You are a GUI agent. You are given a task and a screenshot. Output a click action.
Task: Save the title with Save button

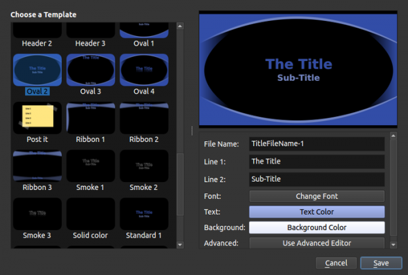point(381,263)
